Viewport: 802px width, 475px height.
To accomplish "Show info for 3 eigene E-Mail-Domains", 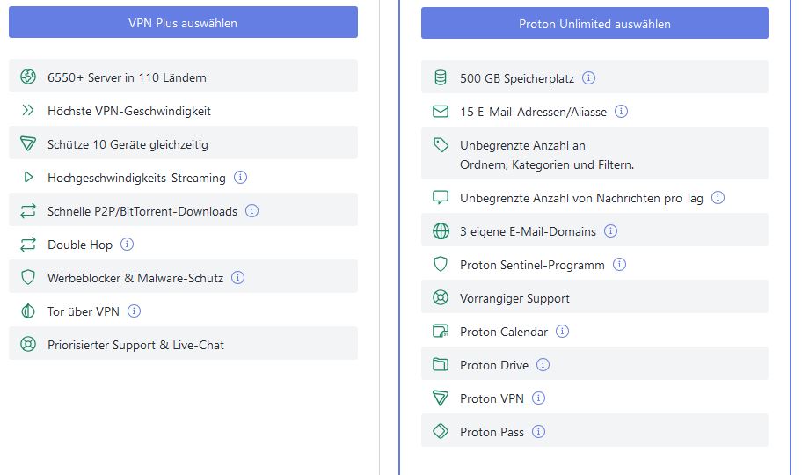I will tap(611, 231).
